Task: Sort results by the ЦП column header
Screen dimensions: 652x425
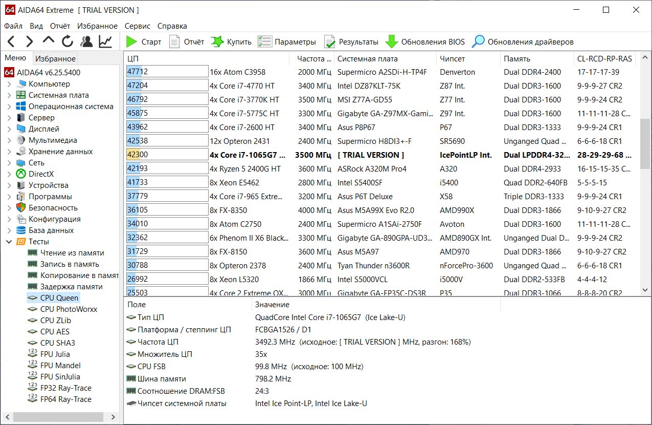Action: (207, 59)
